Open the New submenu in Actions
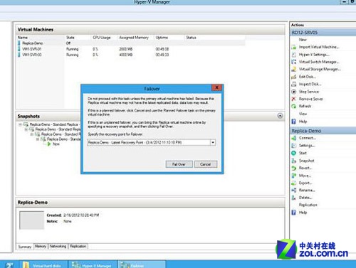Viewport: 356px width, 268px height. tap(303, 40)
